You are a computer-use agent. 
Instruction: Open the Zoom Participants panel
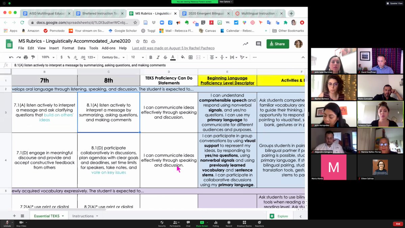point(175,224)
